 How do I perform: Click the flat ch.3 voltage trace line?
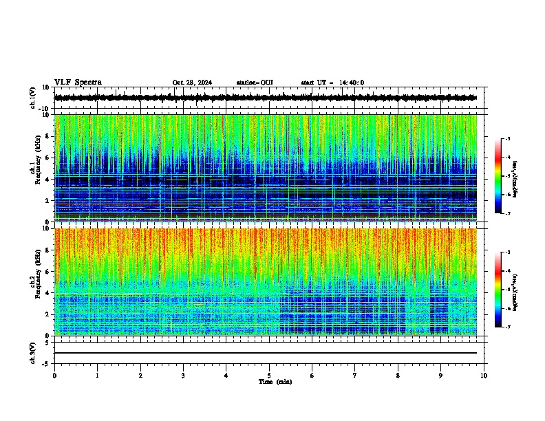pyautogui.click(x=266, y=353)
